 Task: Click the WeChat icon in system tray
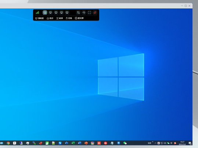click(x=168, y=143)
